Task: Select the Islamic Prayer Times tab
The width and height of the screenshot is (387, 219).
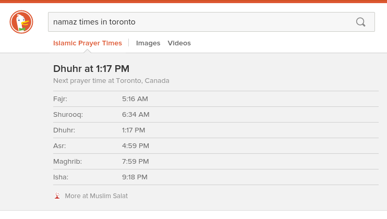Action: pos(88,43)
